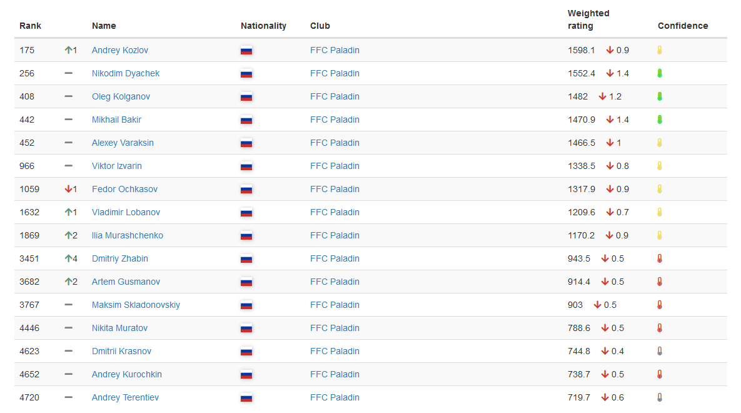Viewport: 741px width, 413px height.
Task: Click Andrey Kozlov's yellow confidence thermometer icon
Action: [659, 50]
